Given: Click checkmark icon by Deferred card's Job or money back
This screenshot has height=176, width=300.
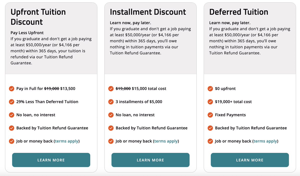Looking at the screenshot, I should click(210, 141).
